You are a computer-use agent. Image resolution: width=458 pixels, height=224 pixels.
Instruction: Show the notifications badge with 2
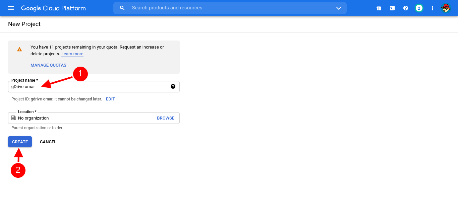(419, 8)
